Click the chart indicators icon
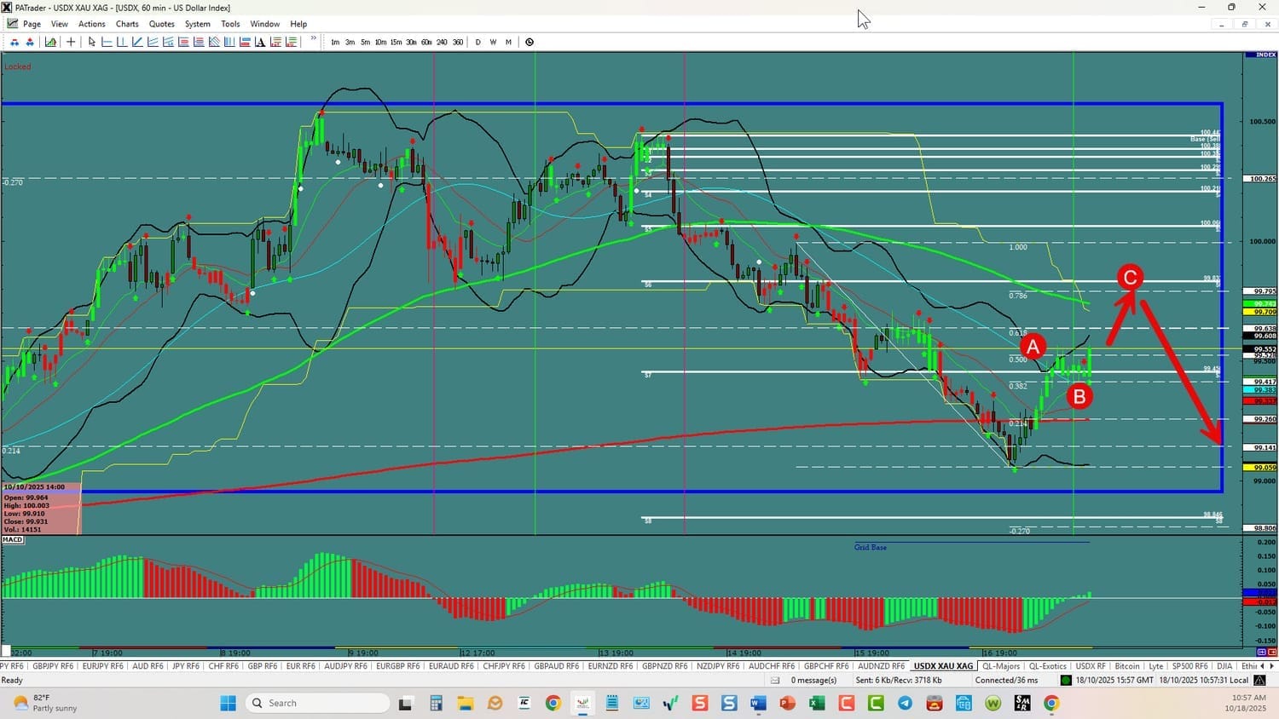The width and height of the screenshot is (1279, 719). click(x=51, y=42)
